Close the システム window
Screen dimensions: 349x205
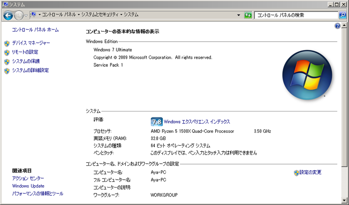pyautogui.click(x=343, y=4)
